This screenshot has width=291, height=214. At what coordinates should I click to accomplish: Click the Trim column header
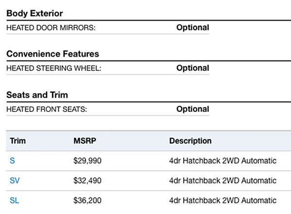17,141
